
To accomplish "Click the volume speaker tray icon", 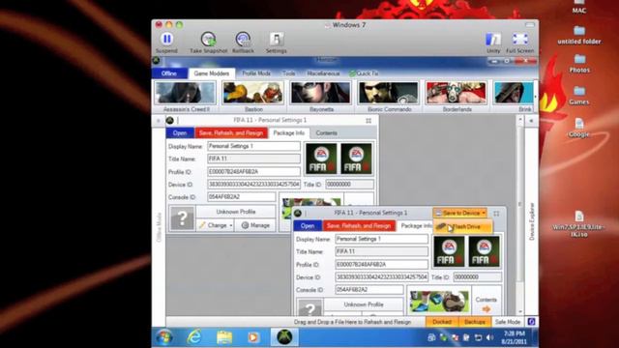I will (489, 337).
